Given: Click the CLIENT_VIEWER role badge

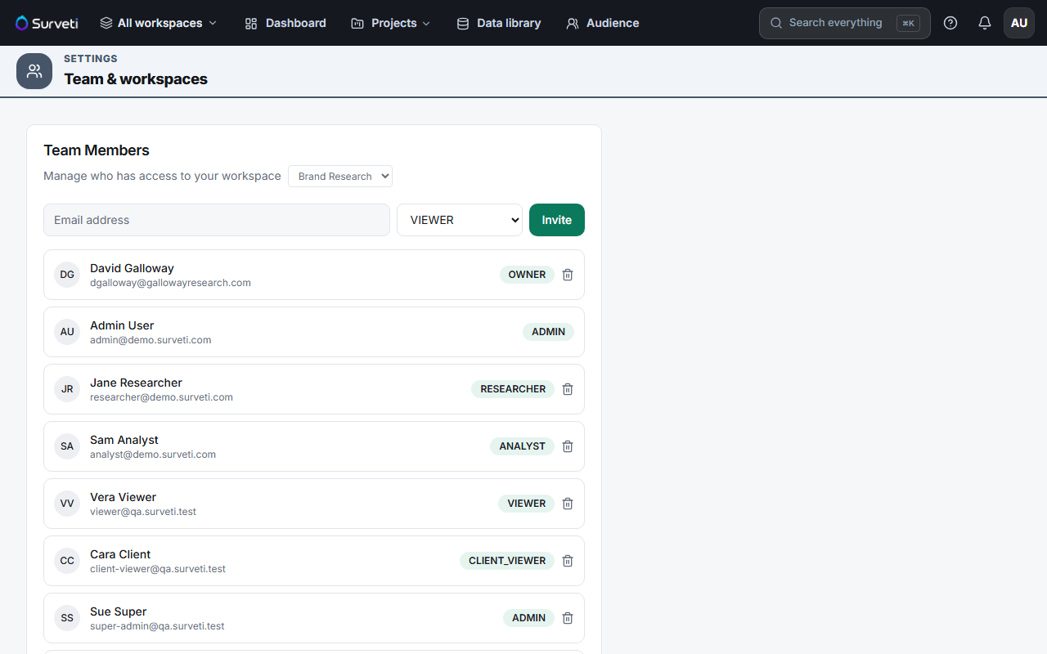Looking at the screenshot, I should coord(507,561).
